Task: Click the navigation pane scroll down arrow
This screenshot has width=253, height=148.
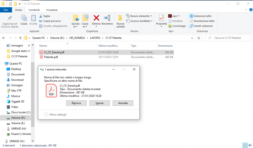Action: click(33, 141)
